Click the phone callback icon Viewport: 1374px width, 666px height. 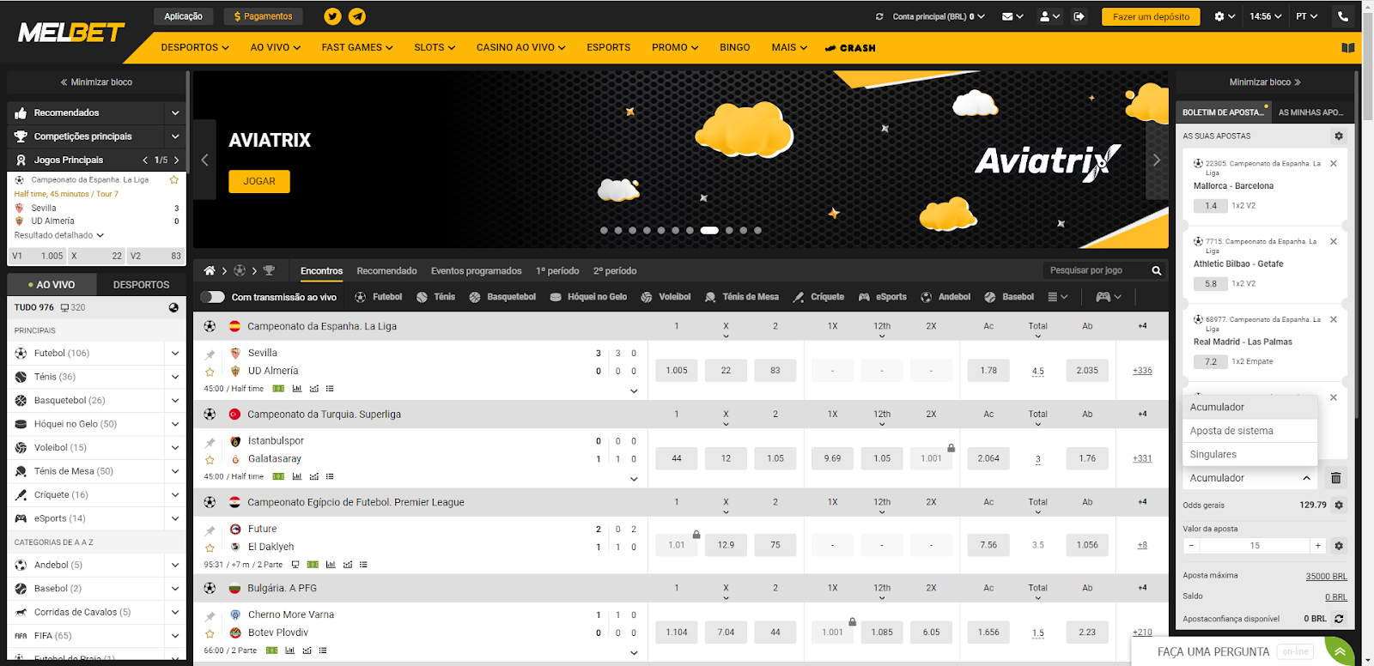point(1343,16)
